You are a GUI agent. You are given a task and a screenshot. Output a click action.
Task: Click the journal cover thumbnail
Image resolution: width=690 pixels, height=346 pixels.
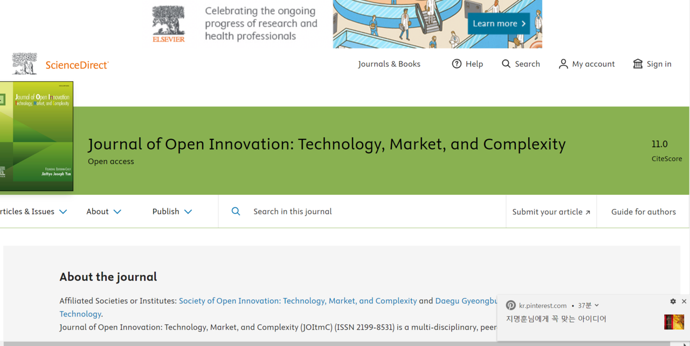click(x=36, y=136)
